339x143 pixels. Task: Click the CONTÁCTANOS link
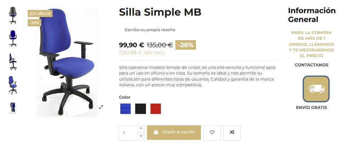tap(311, 65)
